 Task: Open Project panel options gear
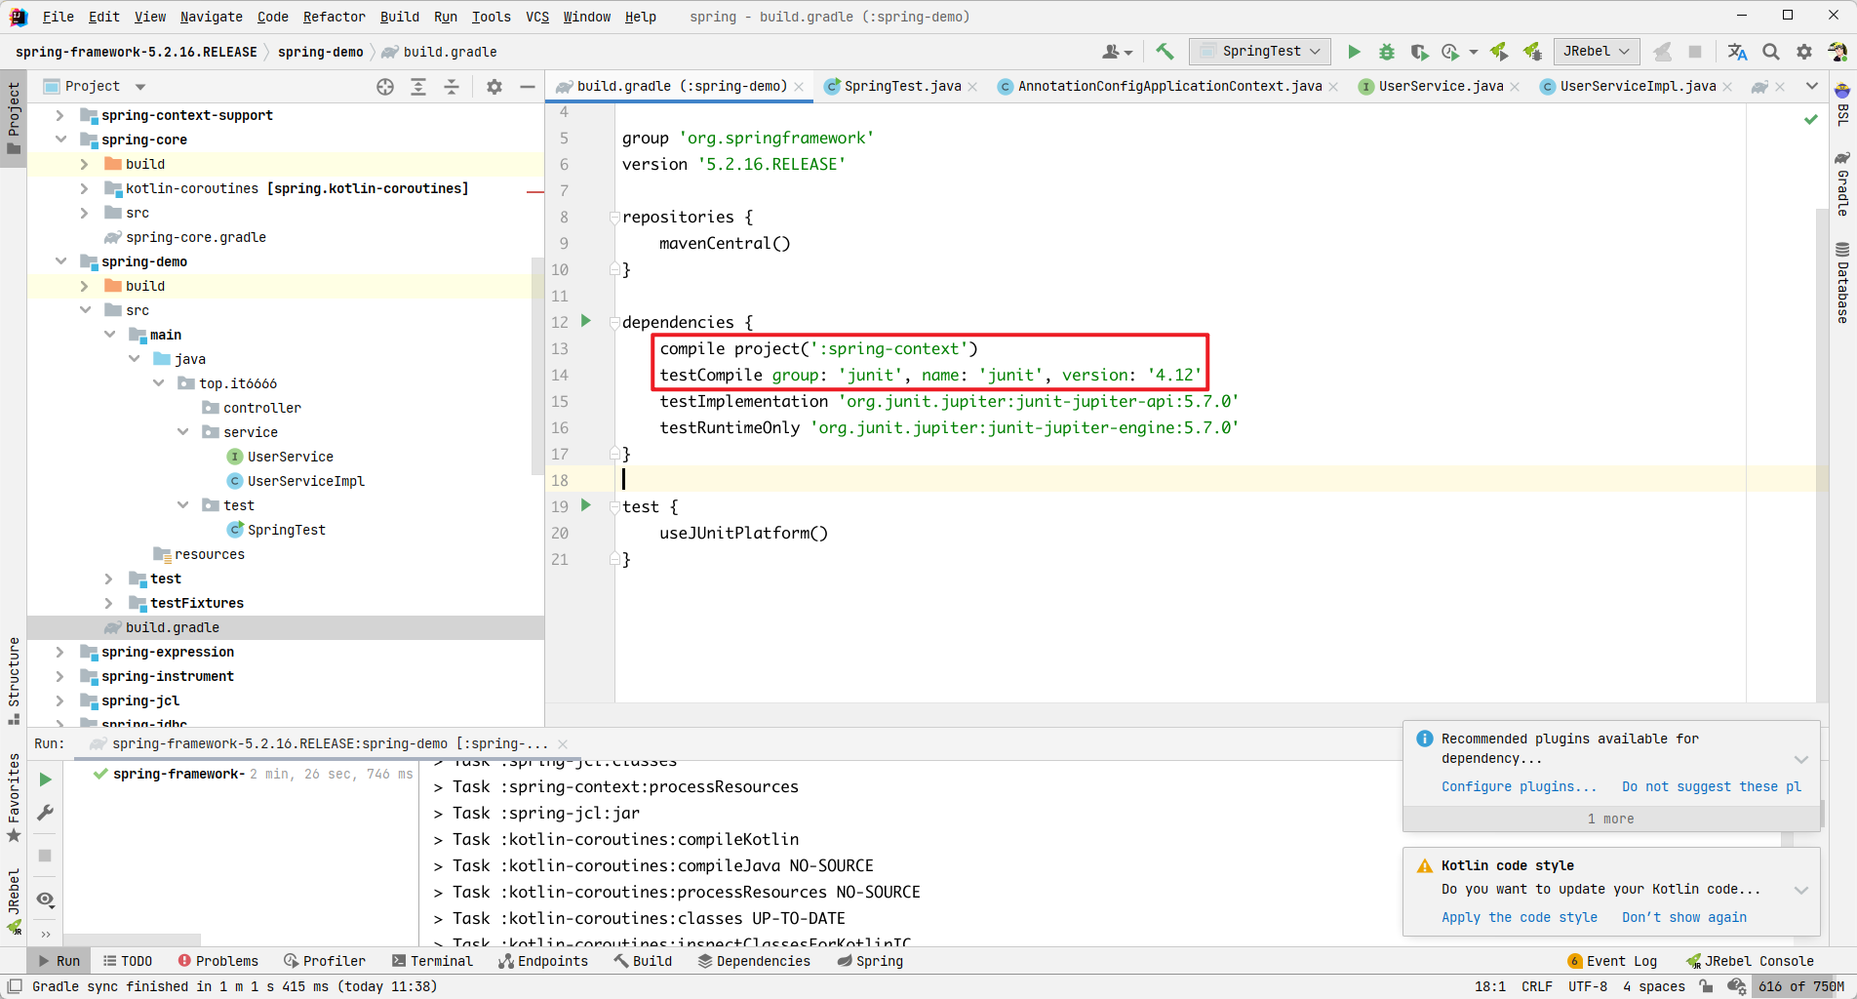(x=494, y=87)
